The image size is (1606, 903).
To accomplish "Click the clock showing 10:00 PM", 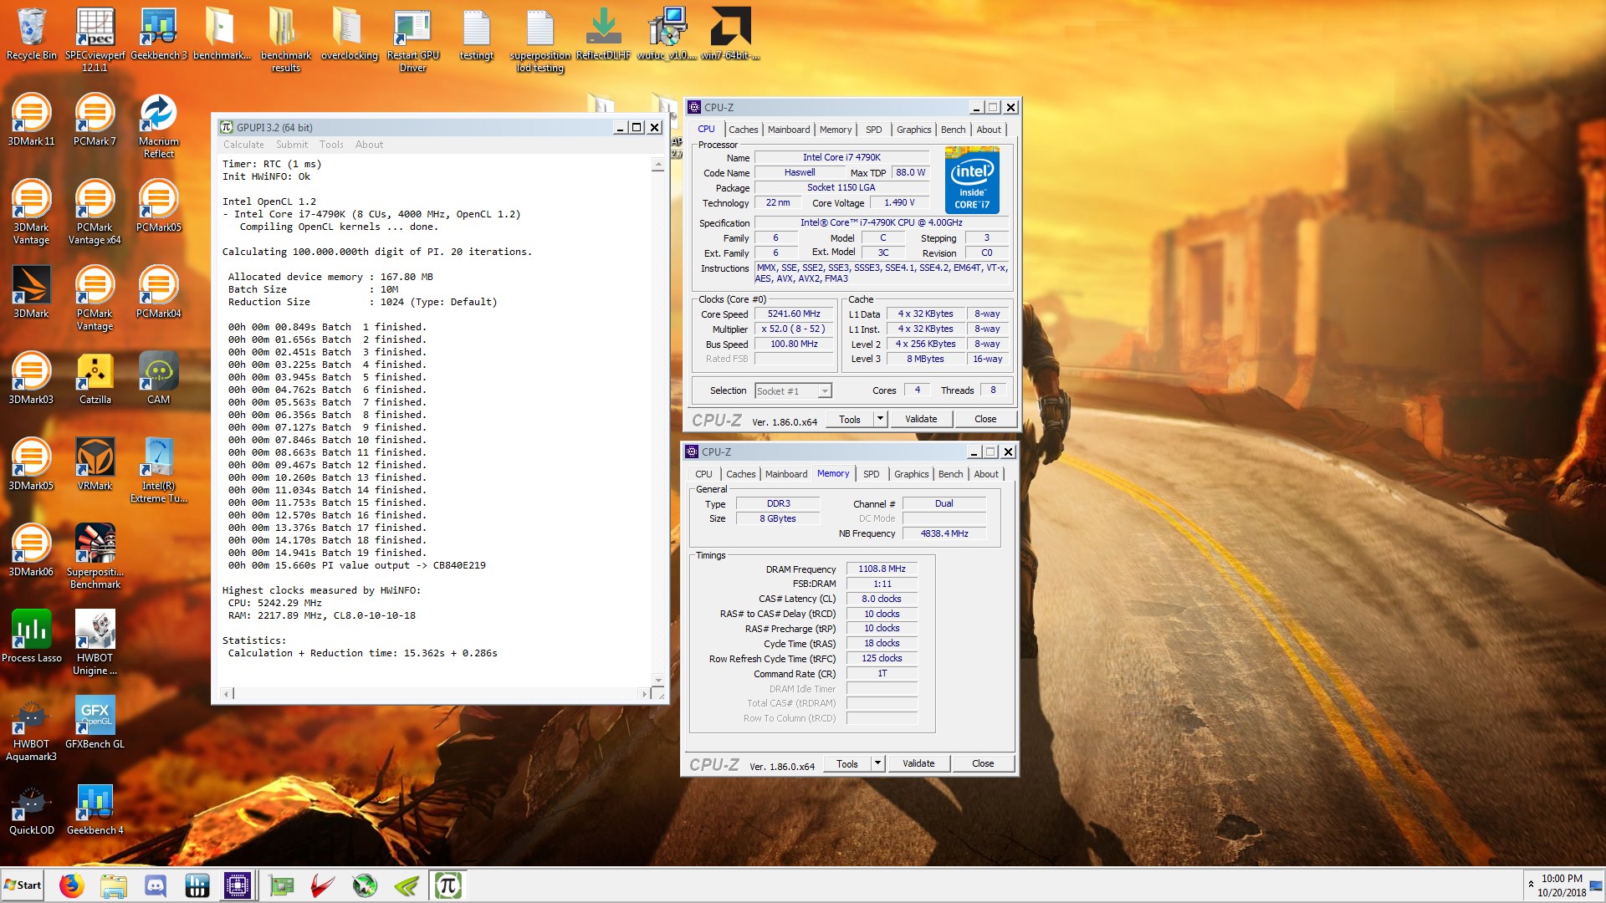I will [1562, 879].
